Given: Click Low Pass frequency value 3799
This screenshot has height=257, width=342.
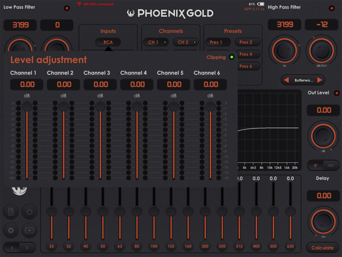Looking at the screenshot, I should tap(20, 25).
